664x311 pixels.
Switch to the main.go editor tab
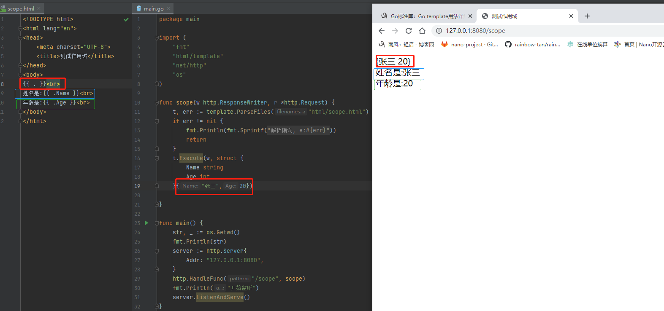(x=154, y=8)
